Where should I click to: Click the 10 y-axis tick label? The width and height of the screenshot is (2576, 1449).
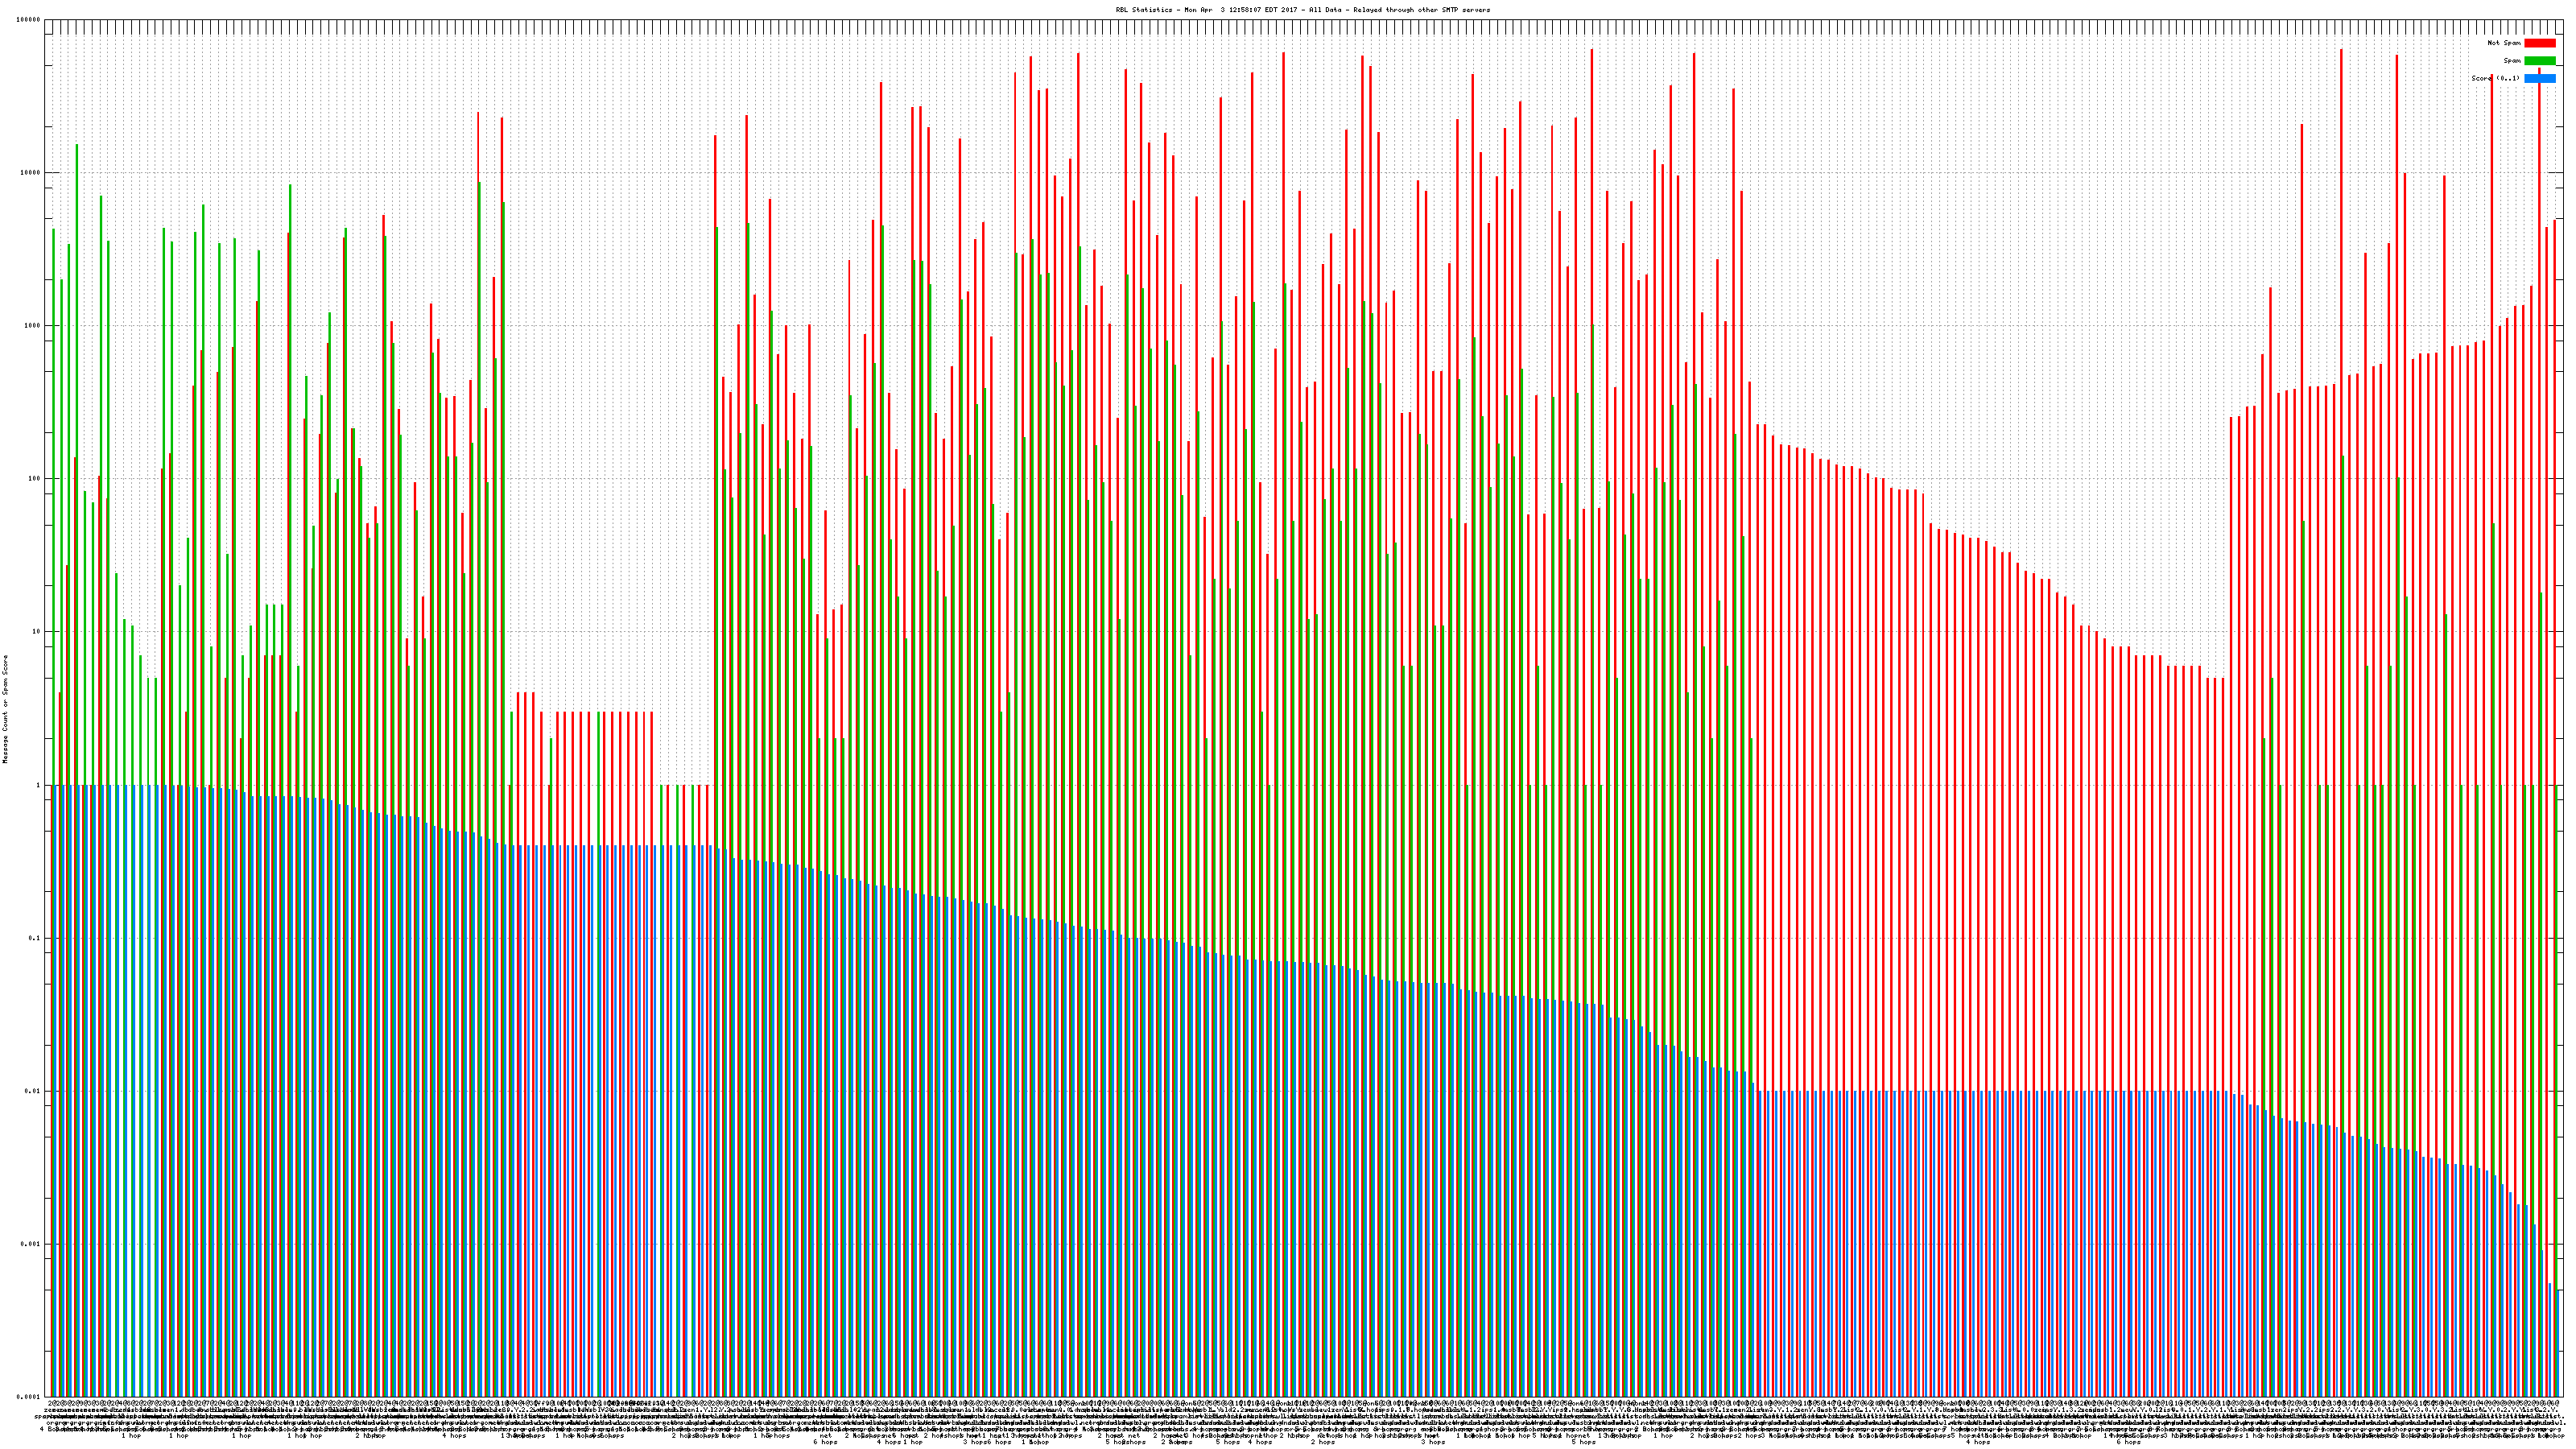[x=38, y=632]
